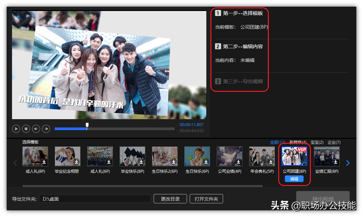
Task: Click the 当前内容 value 未编辑
Action: [247, 60]
